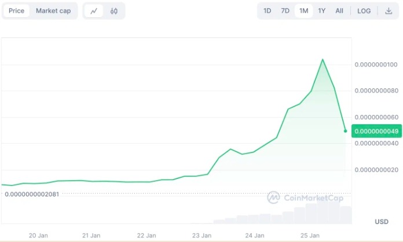The width and height of the screenshot is (403, 242).
Task: Switch to line chart view
Action: pyautogui.click(x=94, y=11)
